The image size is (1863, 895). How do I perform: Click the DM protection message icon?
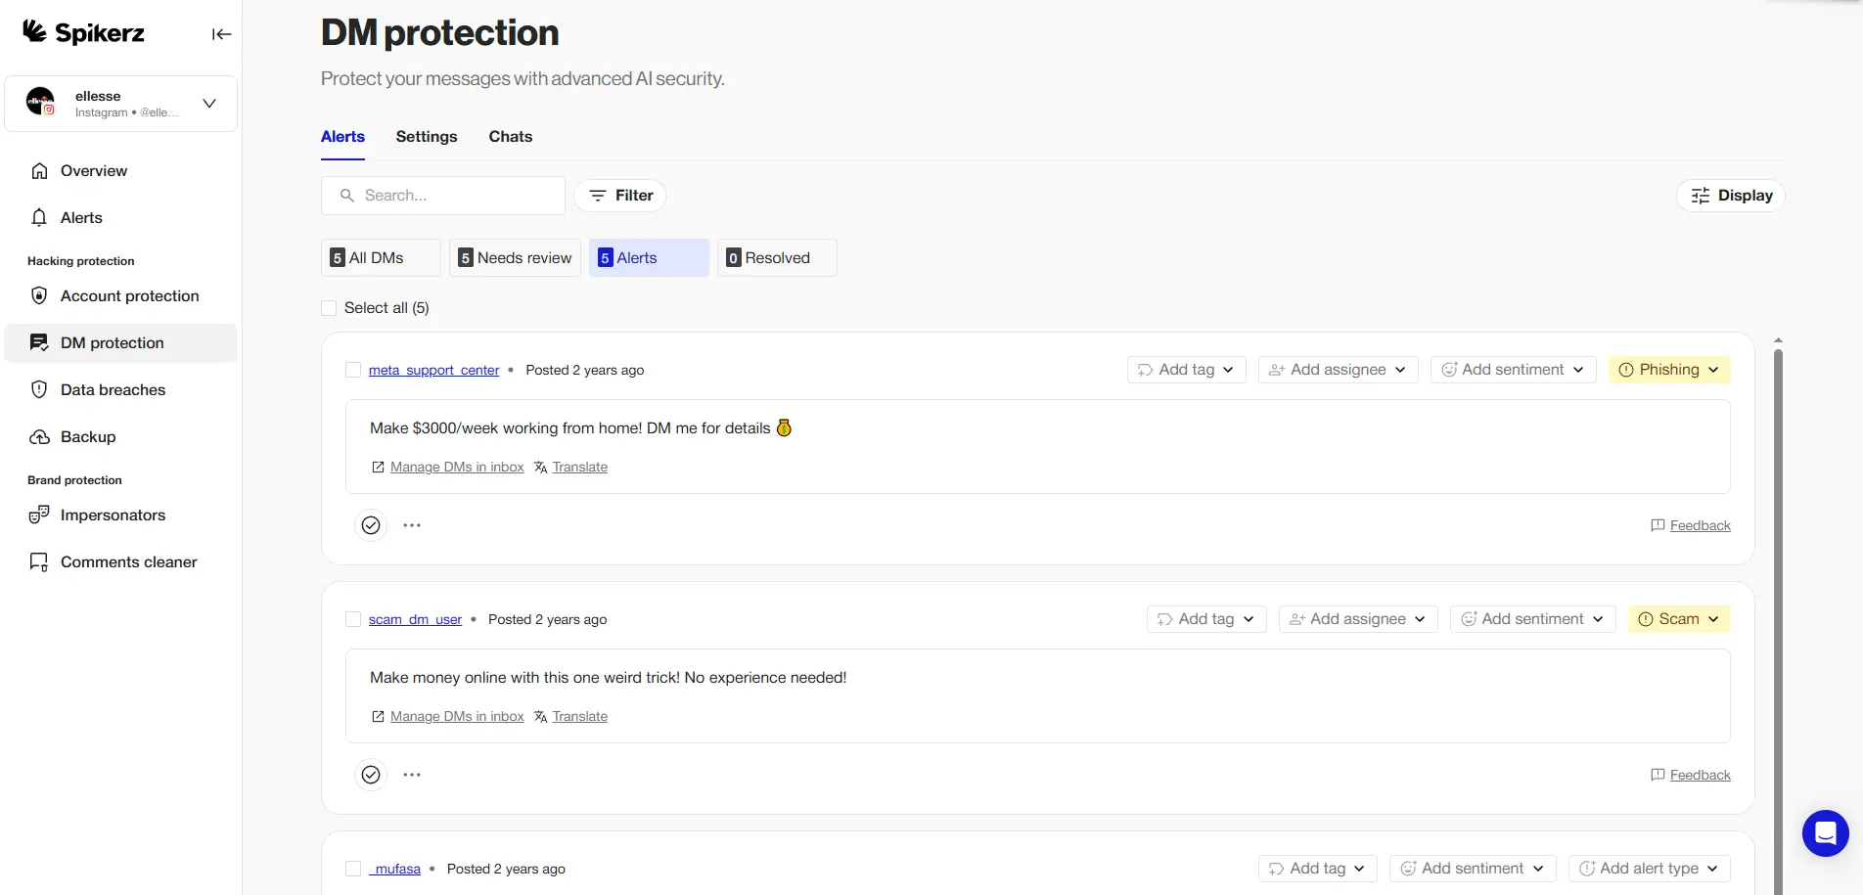pyautogui.click(x=39, y=343)
